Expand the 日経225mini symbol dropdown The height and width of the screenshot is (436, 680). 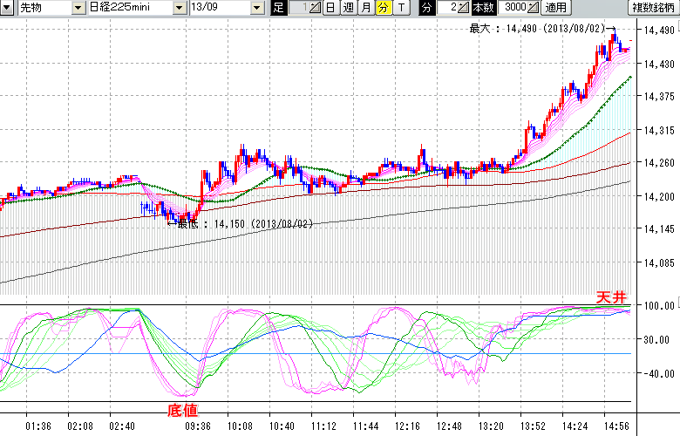tap(179, 8)
